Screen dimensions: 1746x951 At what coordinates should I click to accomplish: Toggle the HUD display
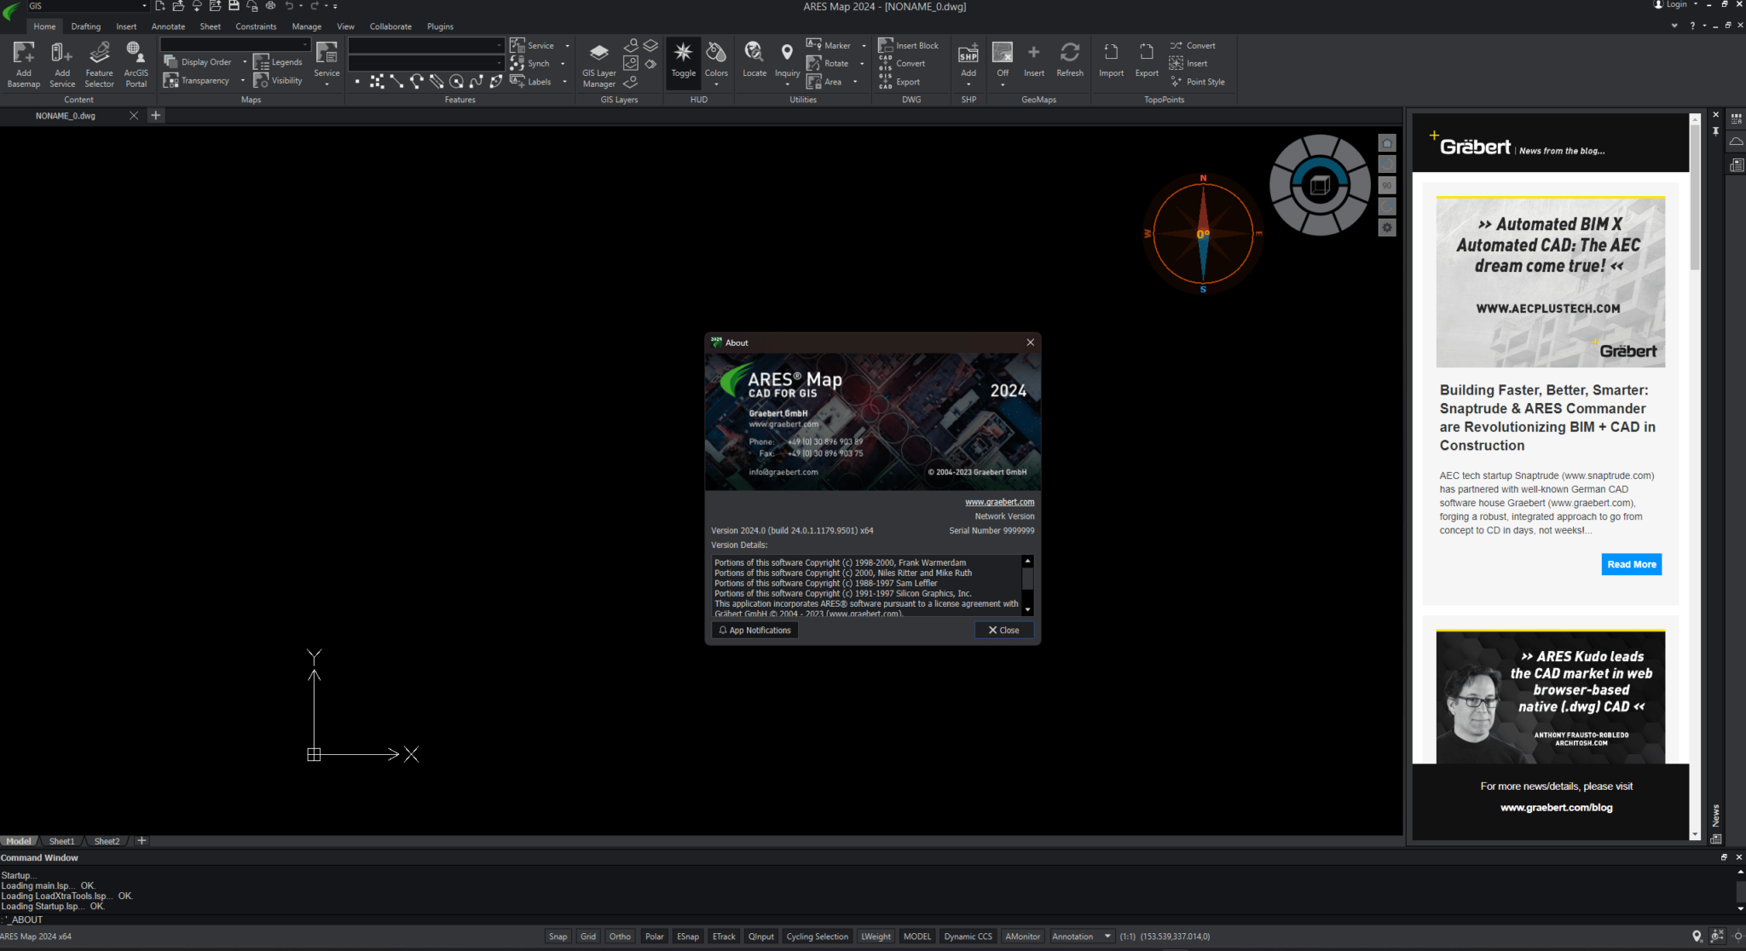click(683, 61)
